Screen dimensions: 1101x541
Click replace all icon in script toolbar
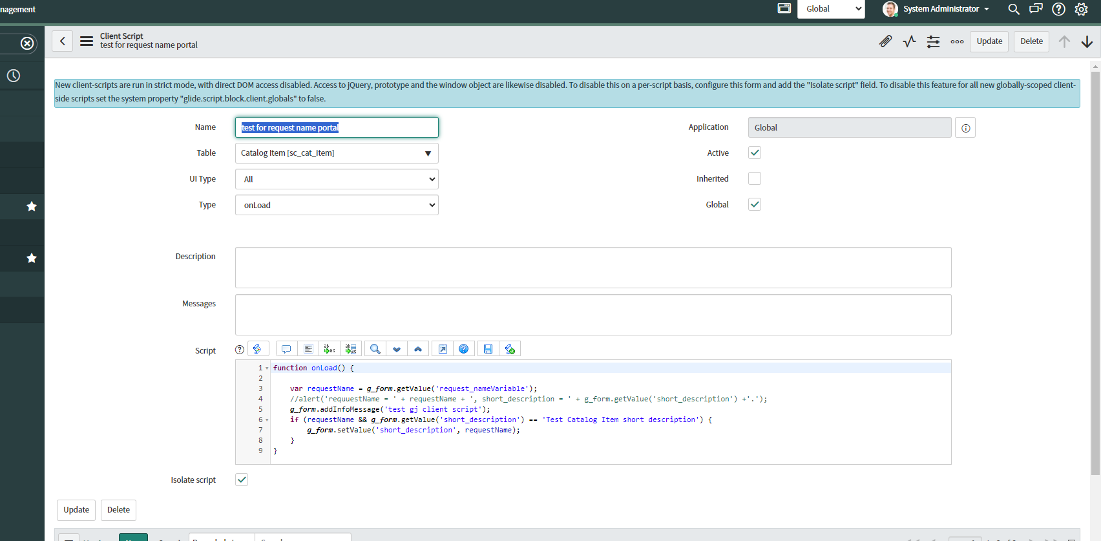(x=351, y=349)
